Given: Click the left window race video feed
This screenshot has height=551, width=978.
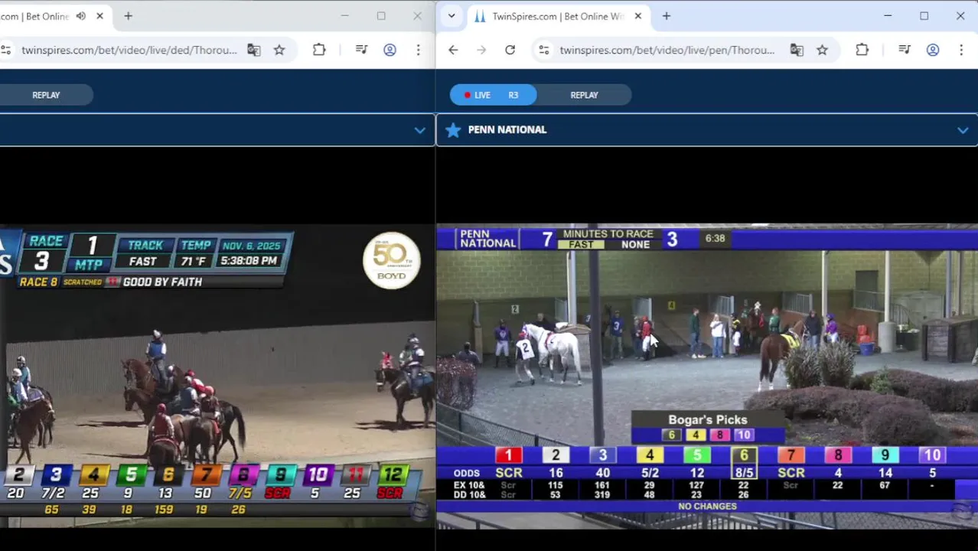Looking at the screenshot, I should 217,376.
